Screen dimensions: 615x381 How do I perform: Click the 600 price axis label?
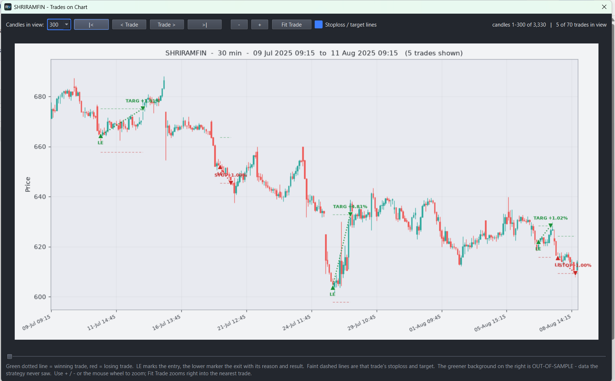tap(40, 297)
